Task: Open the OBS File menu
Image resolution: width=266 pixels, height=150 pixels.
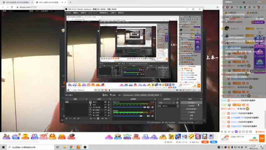Action: (x=68, y=13)
